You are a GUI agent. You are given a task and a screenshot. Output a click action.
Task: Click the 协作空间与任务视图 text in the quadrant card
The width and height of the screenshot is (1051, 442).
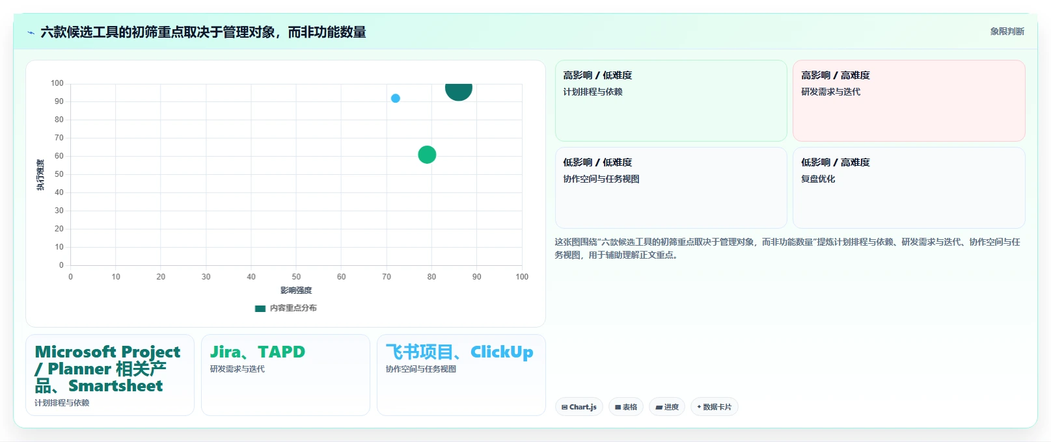click(x=601, y=179)
